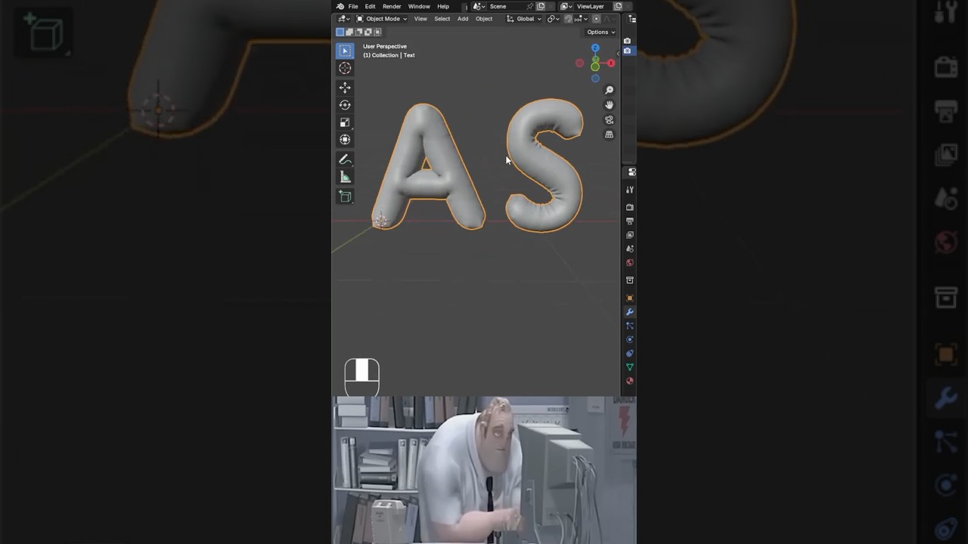Open pivot point dropdown
This screenshot has height=544, width=968.
coord(554,19)
